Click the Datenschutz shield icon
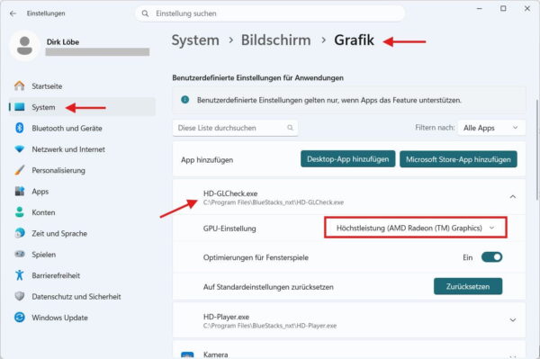The image size is (540, 359). tap(19, 296)
